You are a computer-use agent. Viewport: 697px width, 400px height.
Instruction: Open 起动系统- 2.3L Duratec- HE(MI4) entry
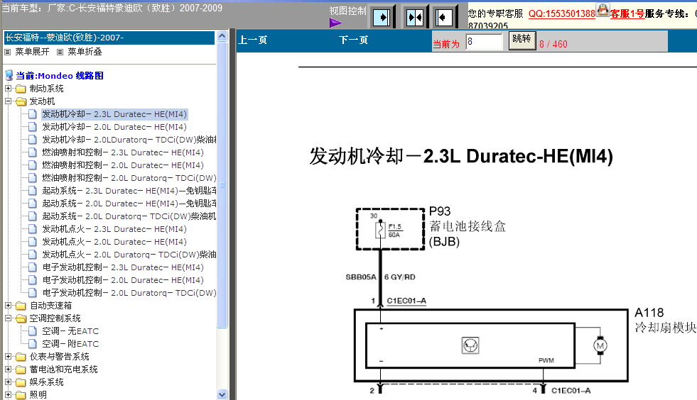[x=129, y=191]
